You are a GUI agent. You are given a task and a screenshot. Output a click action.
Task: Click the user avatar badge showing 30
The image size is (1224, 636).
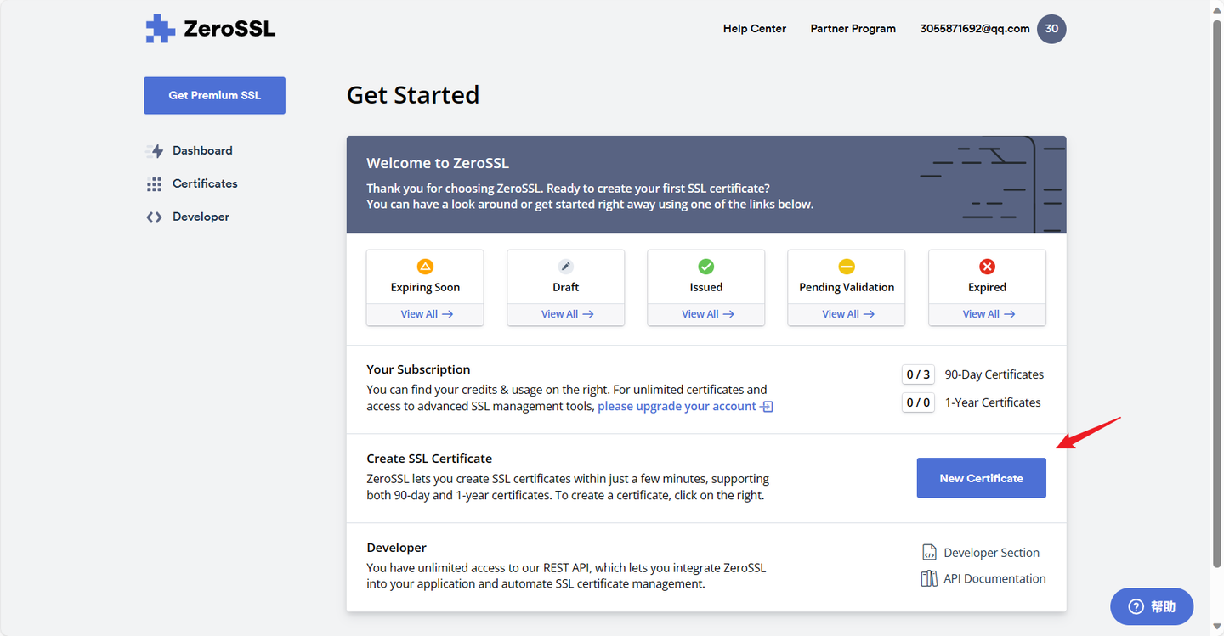(1051, 29)
